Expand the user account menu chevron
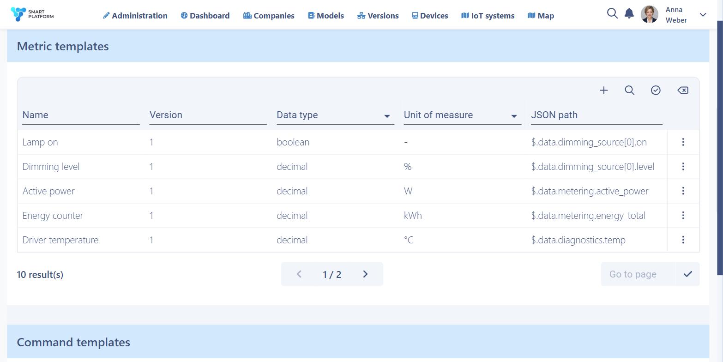This screenshot has width=723, height=362. point(703,15)
